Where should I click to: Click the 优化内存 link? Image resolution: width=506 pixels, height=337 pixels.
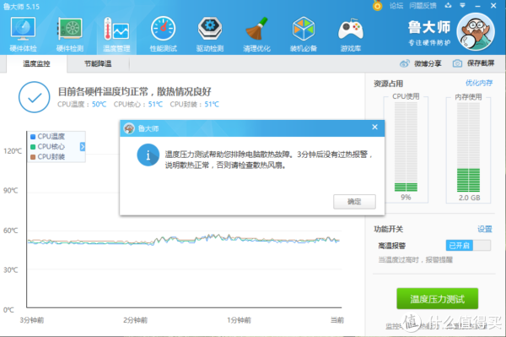[x=479, y=83]
